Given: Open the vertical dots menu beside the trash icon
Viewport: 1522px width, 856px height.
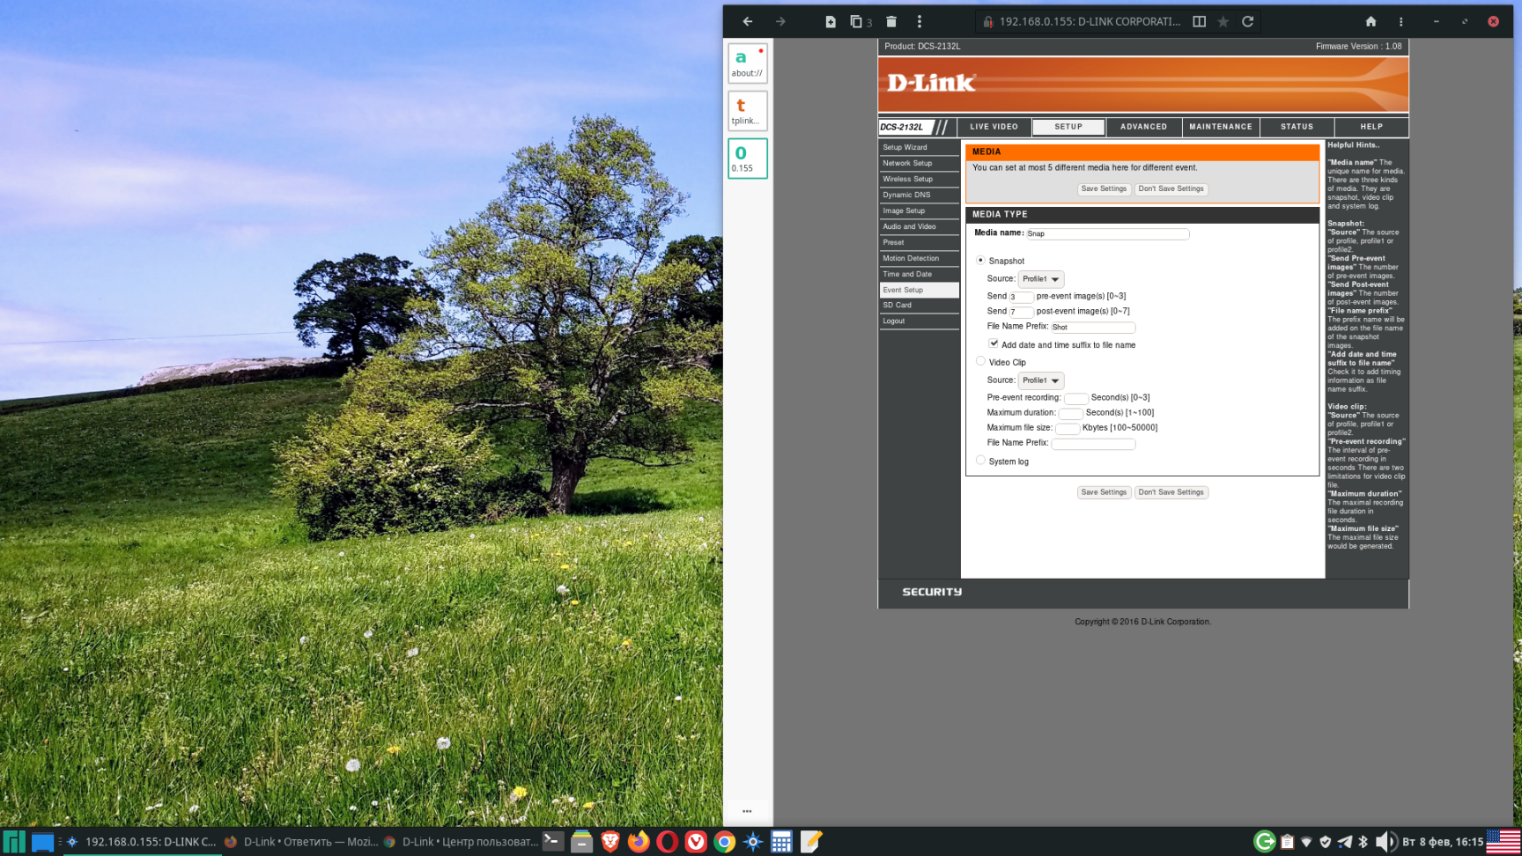Looking at the screenshot, I should pyautogui.click(x=920, y=22).
